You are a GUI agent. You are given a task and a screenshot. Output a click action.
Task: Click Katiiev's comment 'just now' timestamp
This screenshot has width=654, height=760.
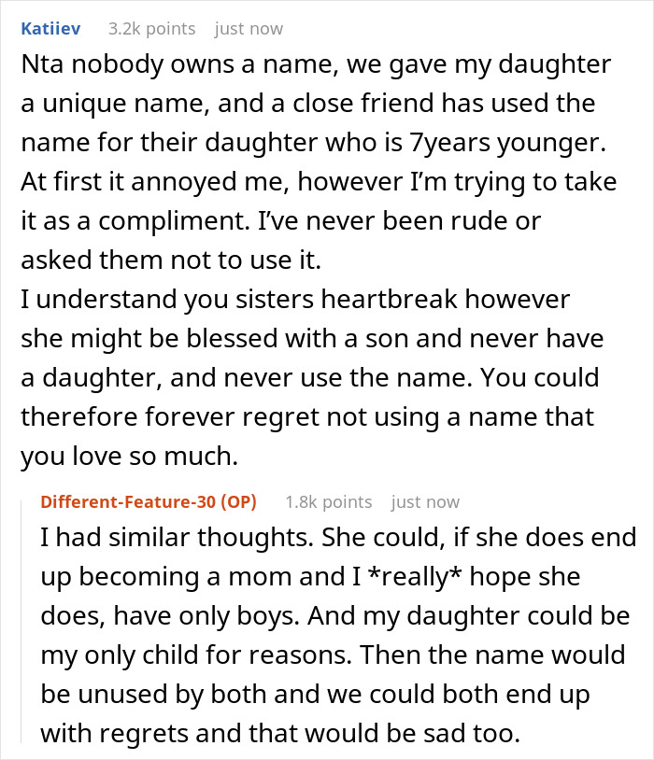tap(249, 29)
